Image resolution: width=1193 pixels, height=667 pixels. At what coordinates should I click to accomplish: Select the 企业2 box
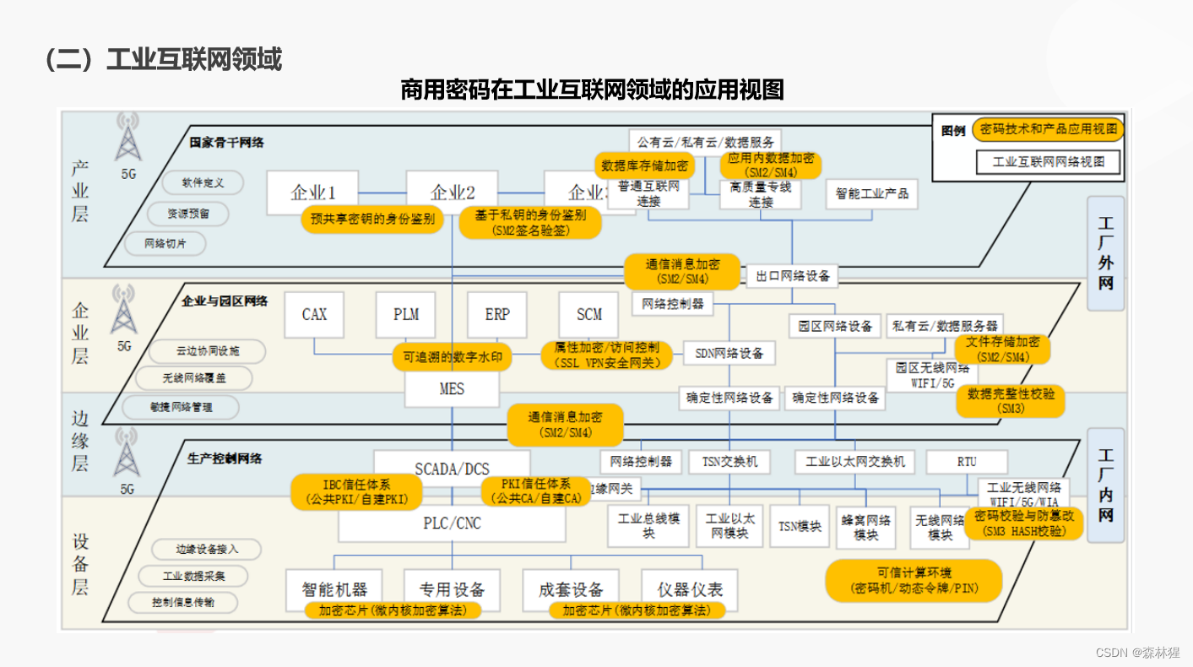(452, 193)
